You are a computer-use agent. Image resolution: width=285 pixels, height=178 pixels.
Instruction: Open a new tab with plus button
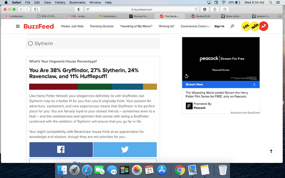point(280,16)
